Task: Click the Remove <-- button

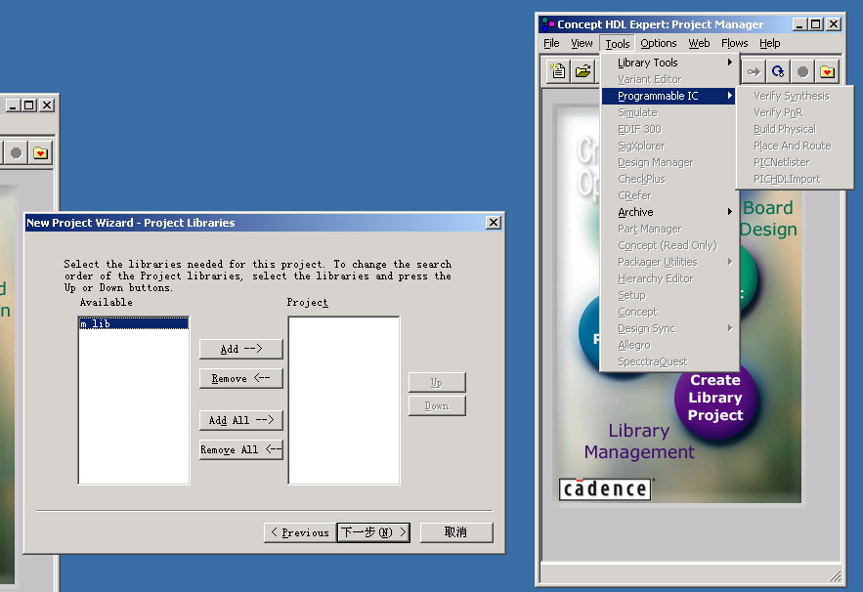Action: [x=241, y=378]
